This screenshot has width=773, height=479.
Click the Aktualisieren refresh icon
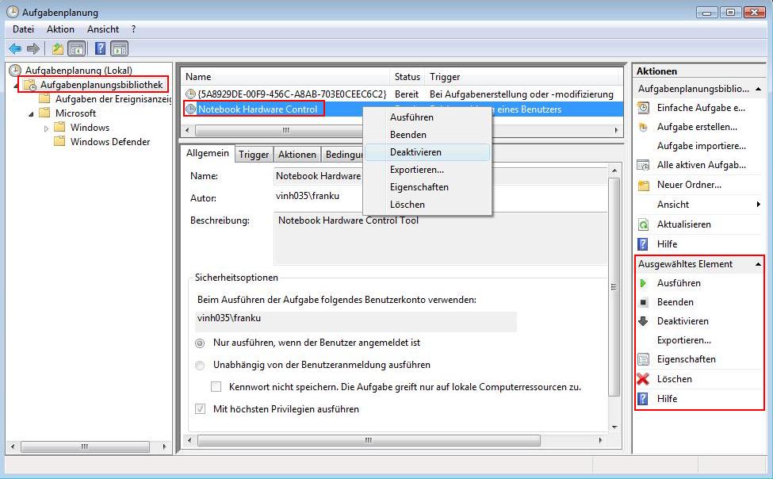point(643,224)
